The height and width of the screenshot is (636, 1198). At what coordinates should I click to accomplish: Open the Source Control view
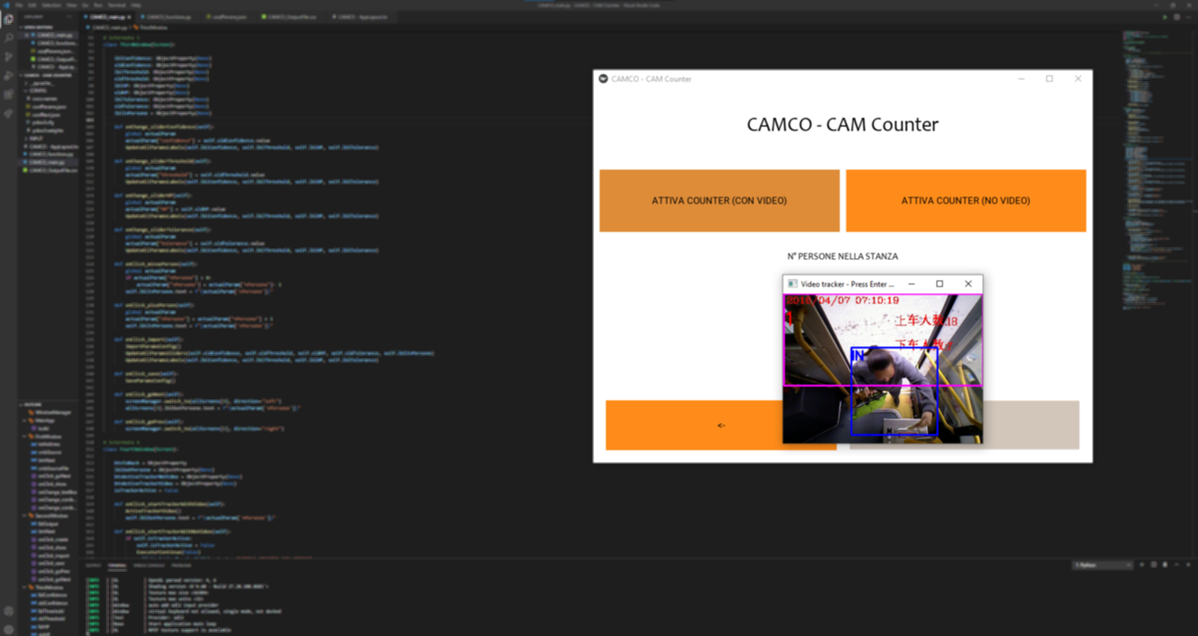(x=9, y=57)
